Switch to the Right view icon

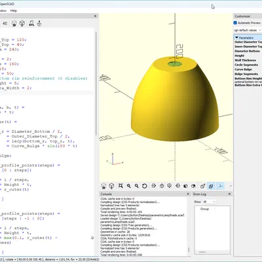pyautogui.click(x=154, y=186)
